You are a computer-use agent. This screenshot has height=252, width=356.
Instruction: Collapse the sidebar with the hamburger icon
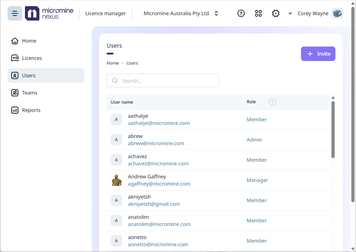pyautogui.click(x=15, y=13)
